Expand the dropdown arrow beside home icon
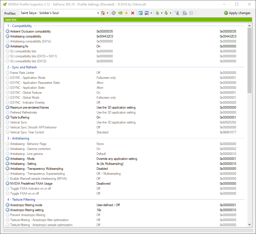Image resolution: width=256 pixels, height=234 pixels. (x=107, y=13)
